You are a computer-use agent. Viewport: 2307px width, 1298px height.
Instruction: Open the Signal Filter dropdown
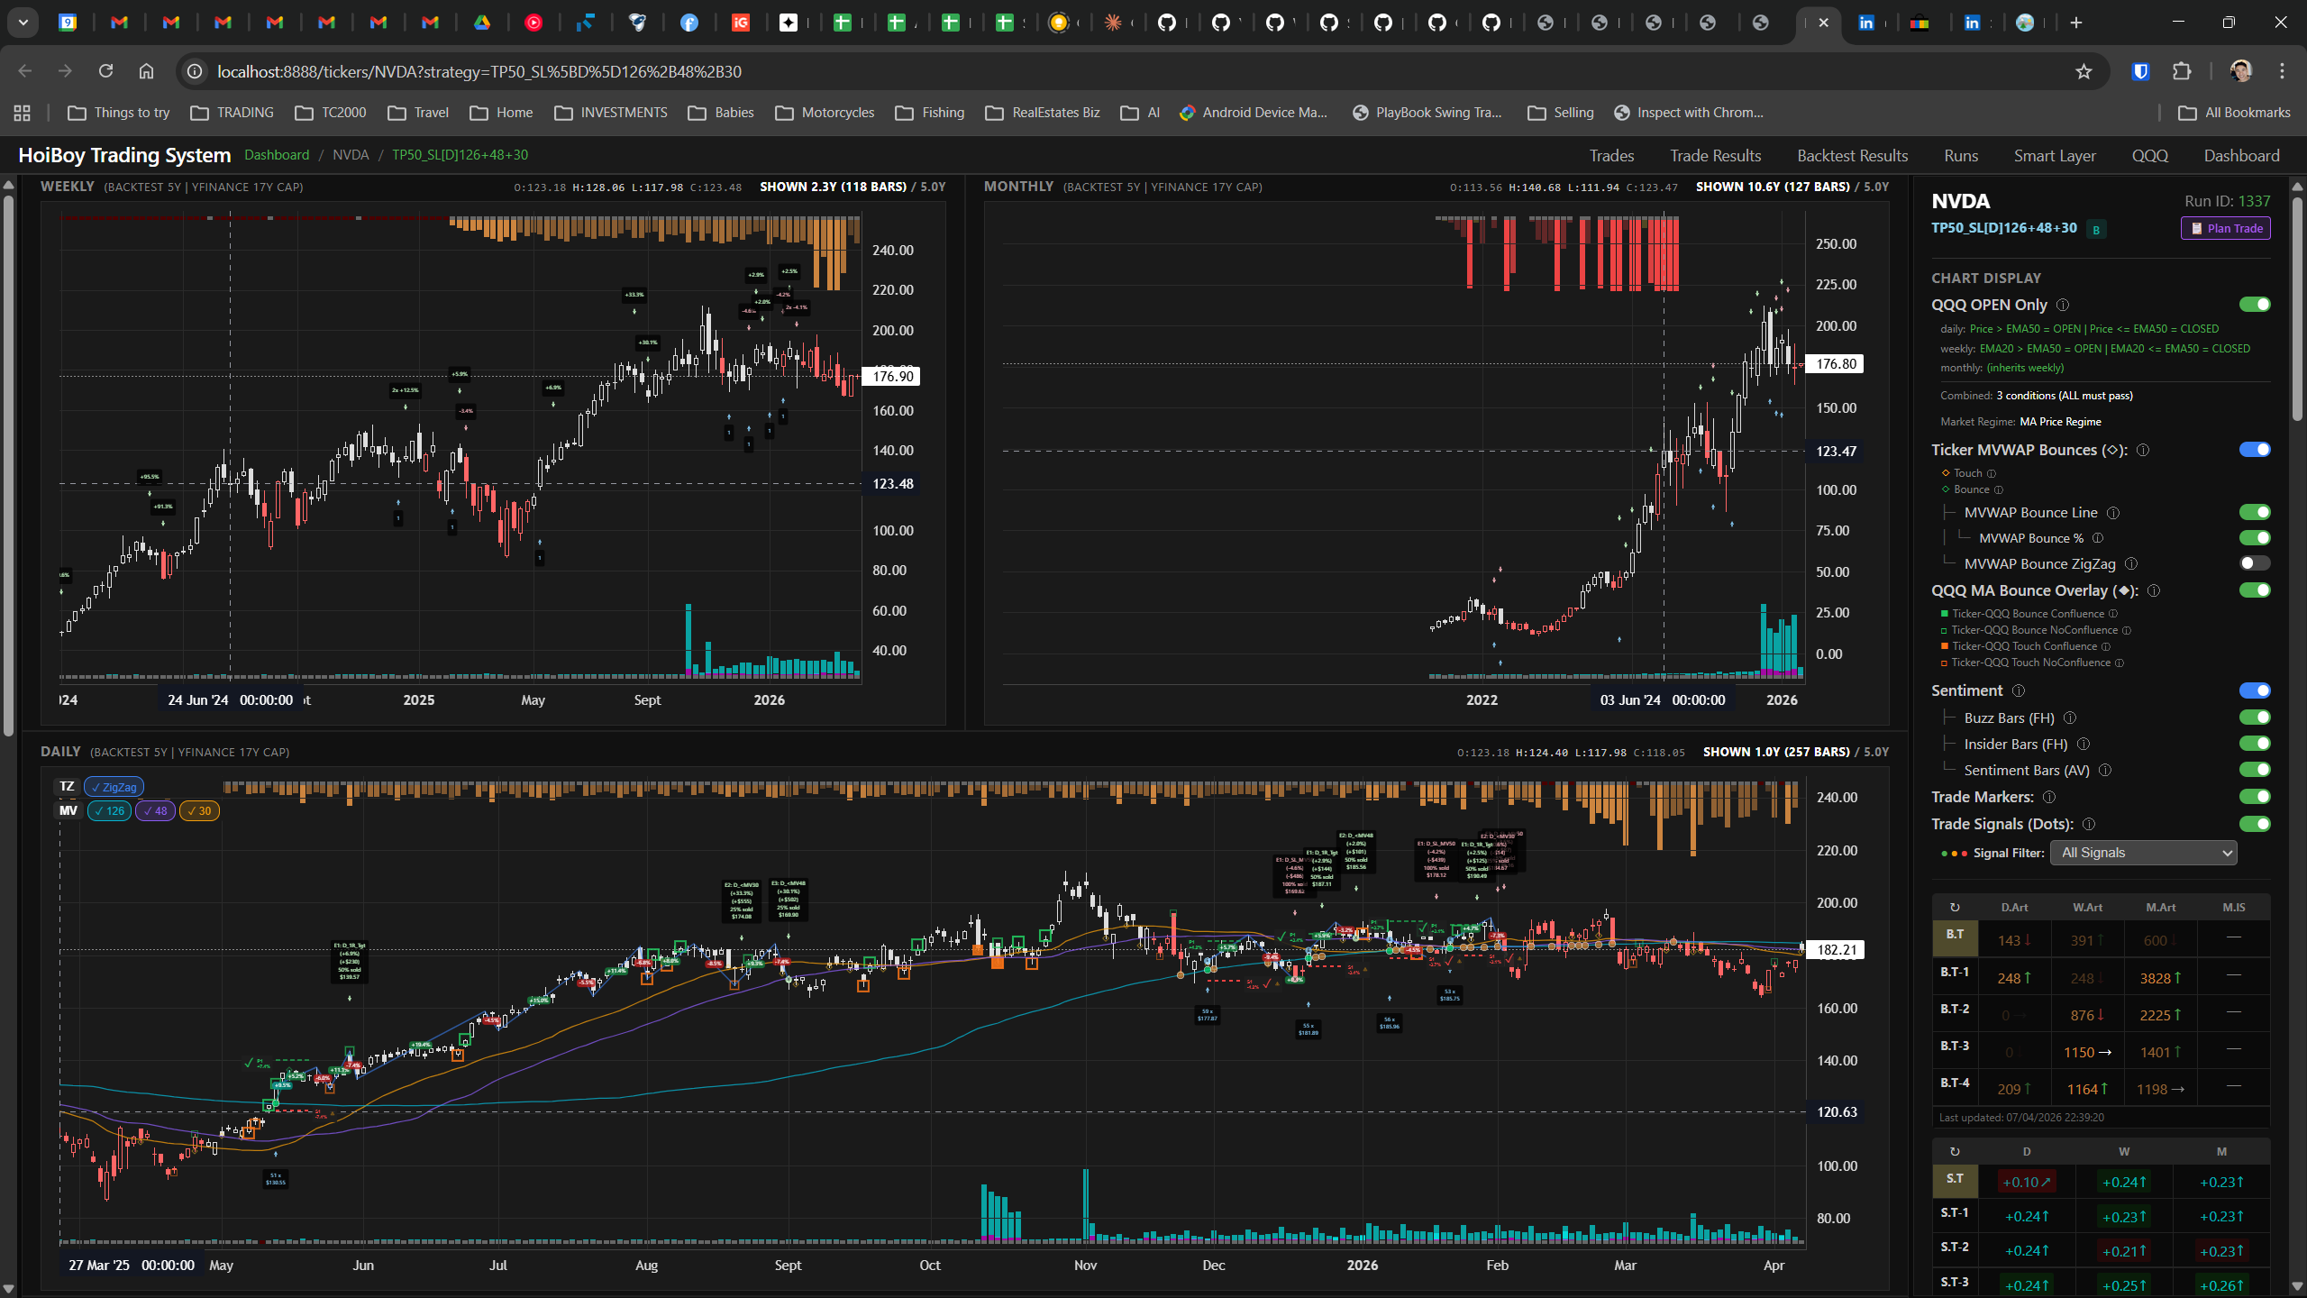click(x=2143, y=853)
